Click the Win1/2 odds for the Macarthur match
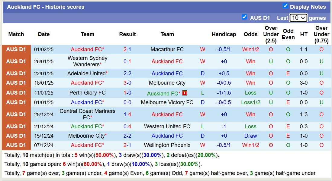The image size is (332, 181). (250, 49)
